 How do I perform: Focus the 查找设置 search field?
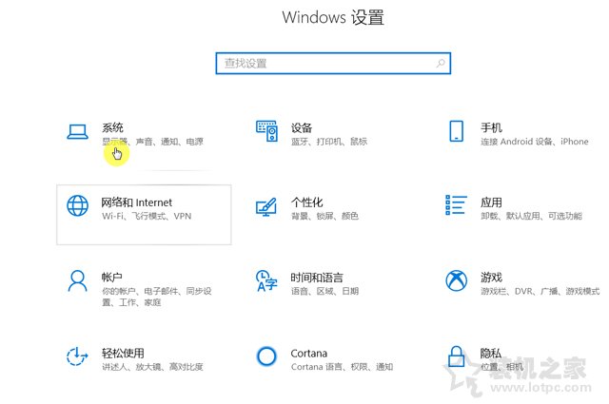333,63
